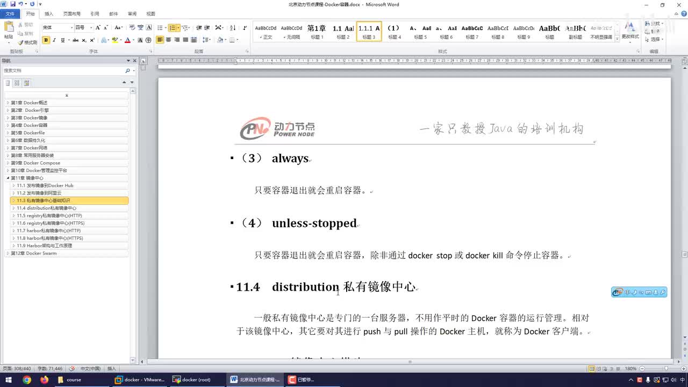Activate the Format Painter brush
This screenshot has height=387, width=688.
point(27,42)
